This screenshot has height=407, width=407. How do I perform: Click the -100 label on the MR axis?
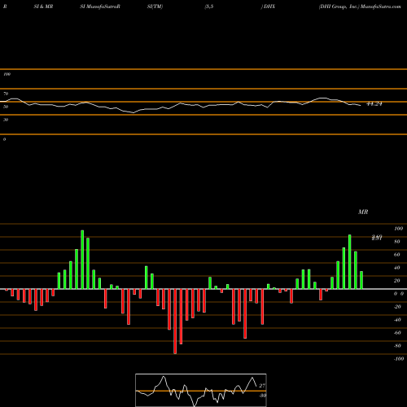click(399, 359)
